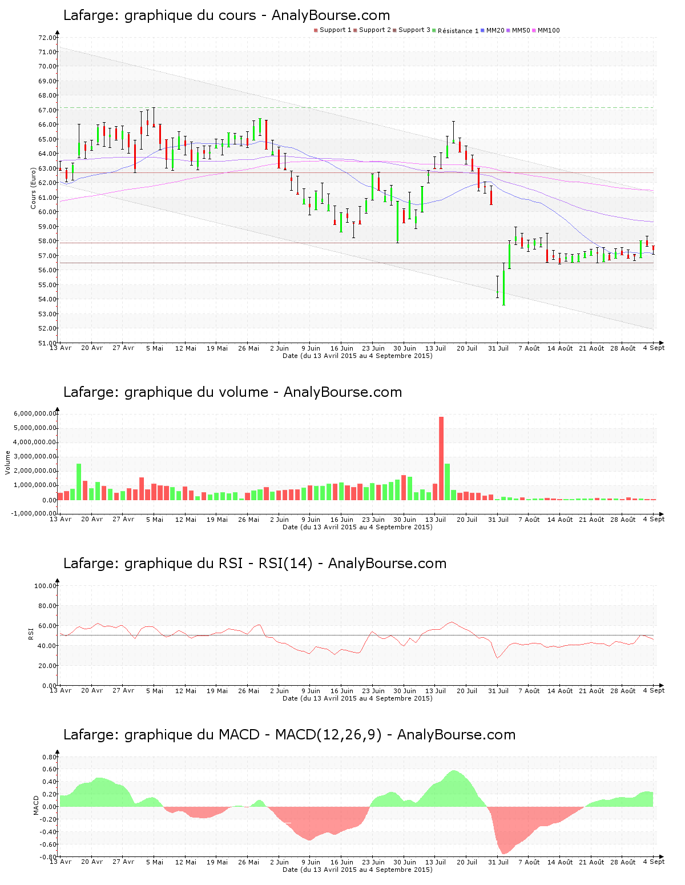Viewport: 685px width, 885px height.
Task: Click the '72.00' price axis value
Action: (47, 38)
